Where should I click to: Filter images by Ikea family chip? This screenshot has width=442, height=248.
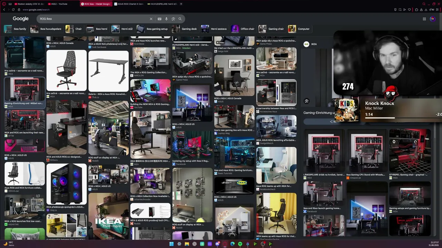(16, 29)
